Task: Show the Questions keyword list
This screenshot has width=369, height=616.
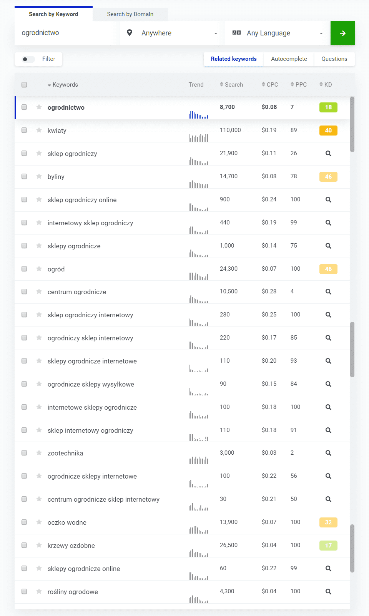Action: point(334,59)
